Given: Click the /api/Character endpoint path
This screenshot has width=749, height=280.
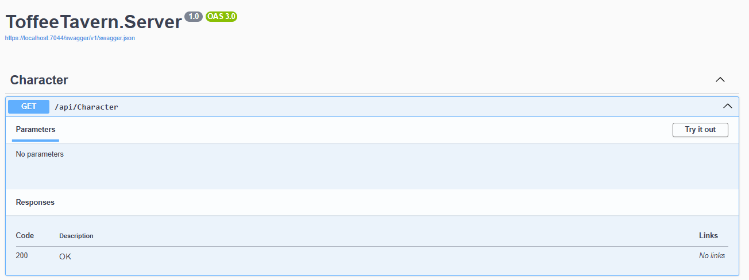Looking at the screenshot, I should [86, 107].
